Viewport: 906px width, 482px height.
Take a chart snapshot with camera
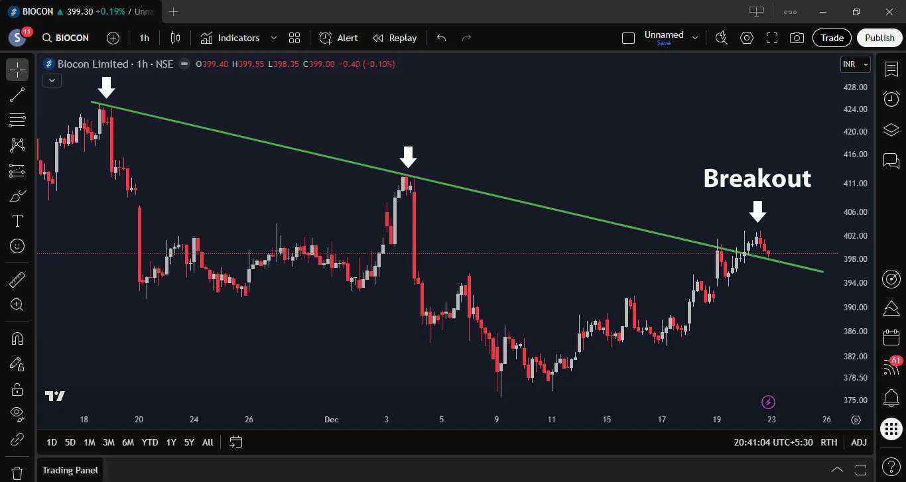click(797, 38)
